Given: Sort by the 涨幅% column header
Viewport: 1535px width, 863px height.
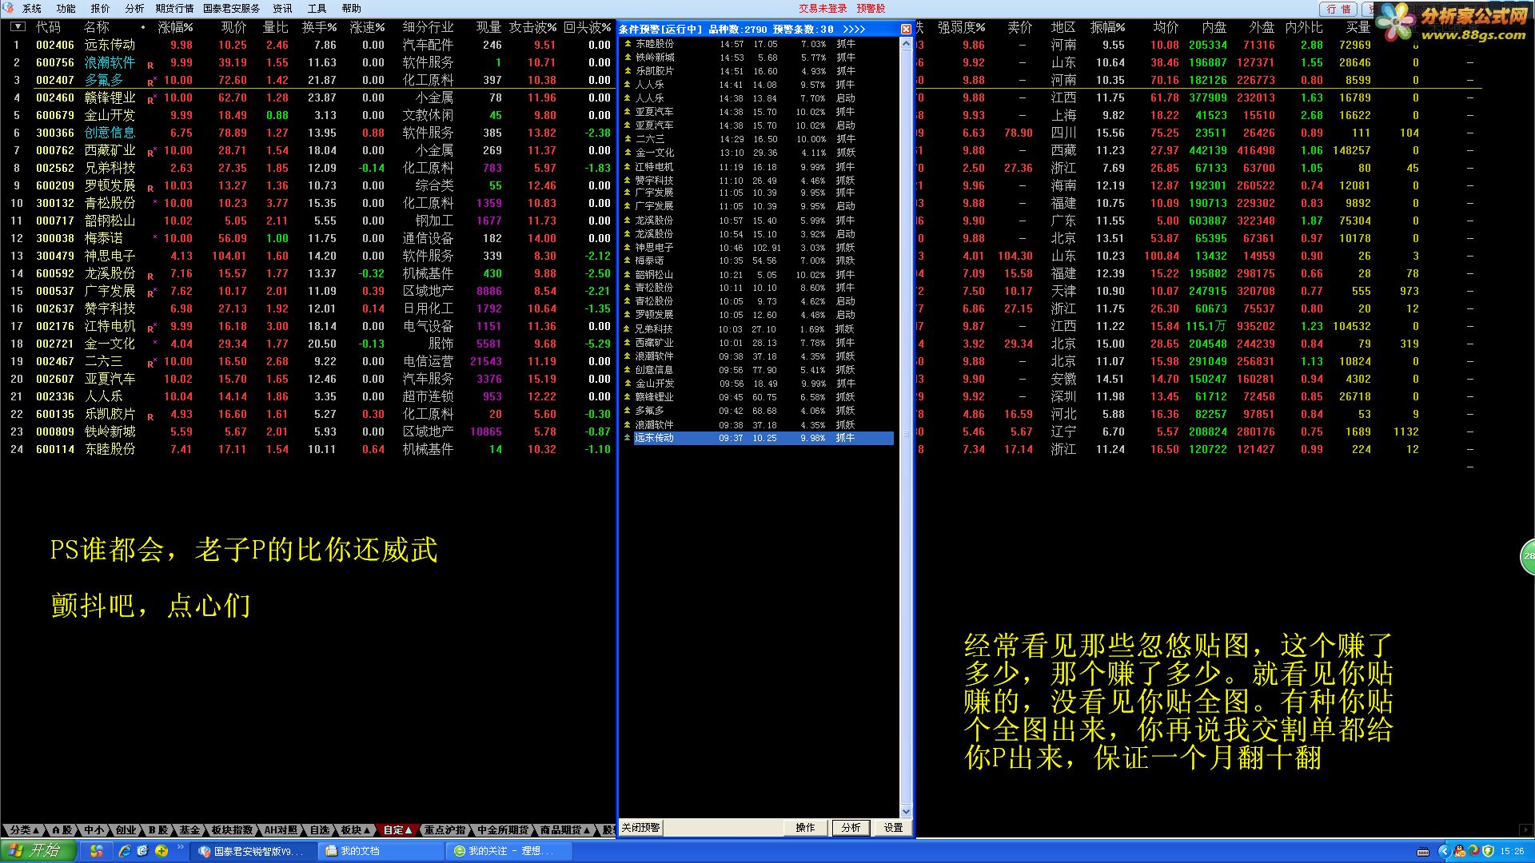Looking at the screenshot, I should click(x=175, y=28).
